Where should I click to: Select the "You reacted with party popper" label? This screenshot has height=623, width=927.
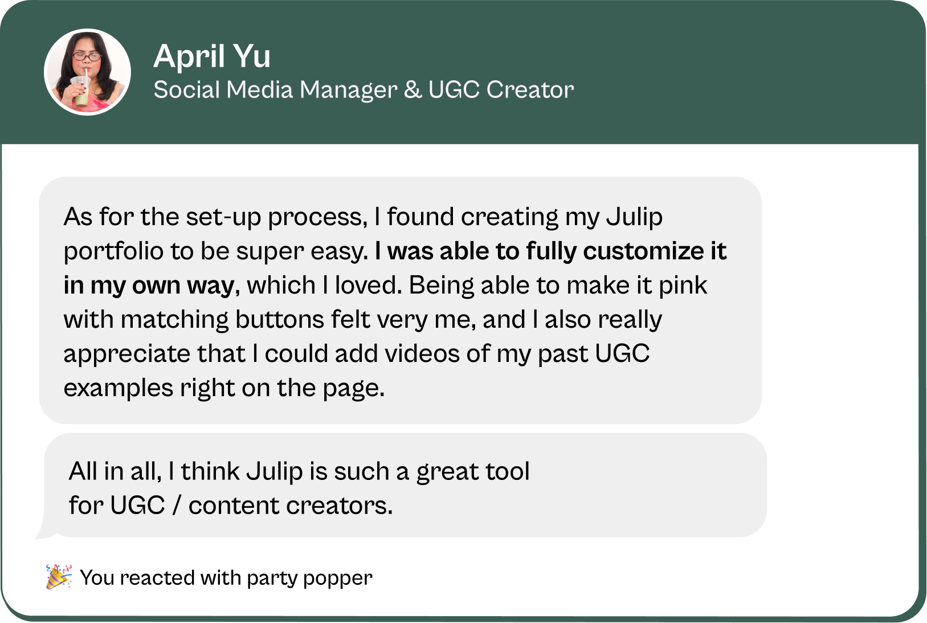(x=226, y=578)
